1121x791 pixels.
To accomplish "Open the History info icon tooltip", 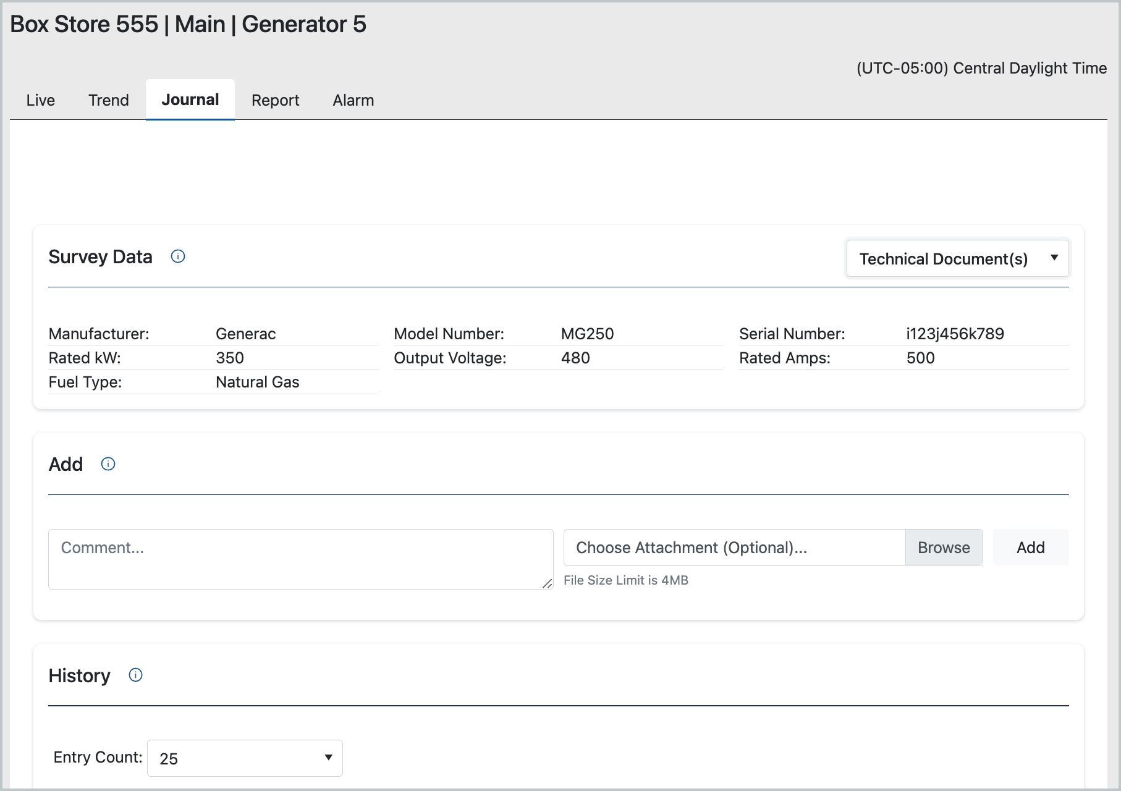I will [135, 675].
